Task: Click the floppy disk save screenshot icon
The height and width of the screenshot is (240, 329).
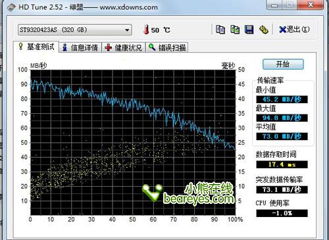Action: (x=249, y=30)
